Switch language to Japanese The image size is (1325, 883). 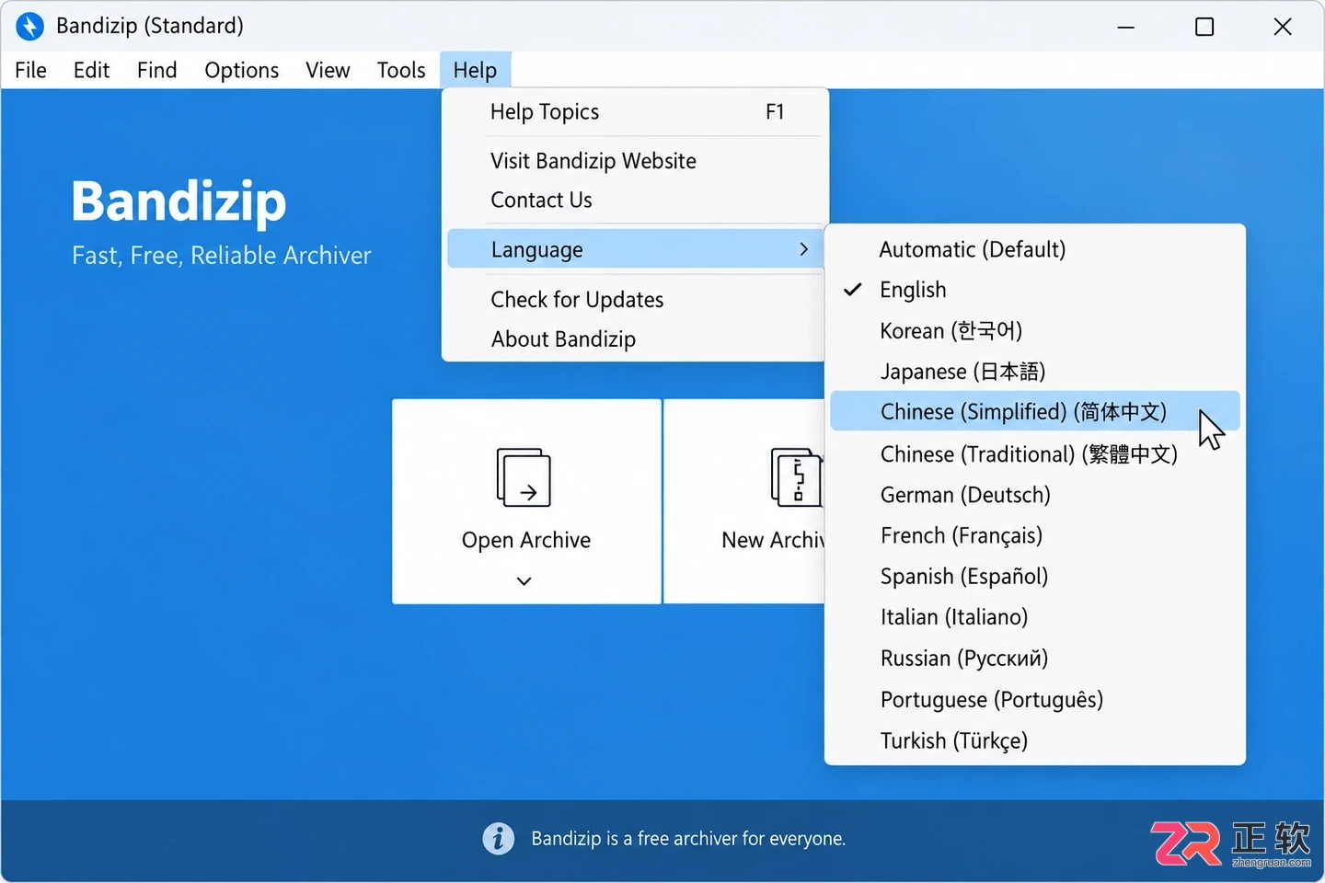[x=1035, y=372]
